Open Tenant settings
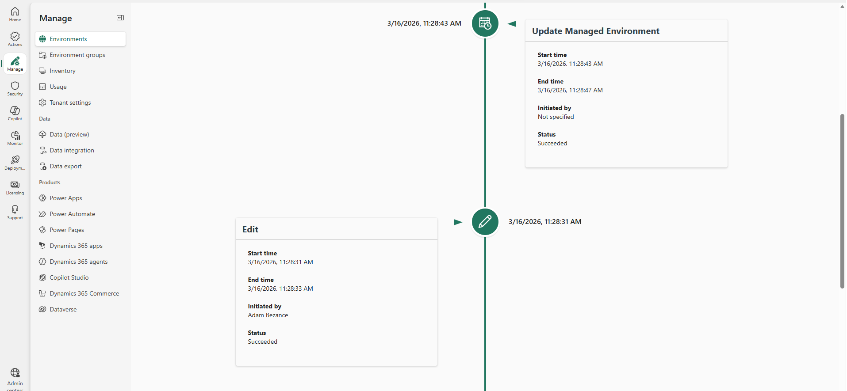This screenshot has width=847, height=391. coord(80,102)
